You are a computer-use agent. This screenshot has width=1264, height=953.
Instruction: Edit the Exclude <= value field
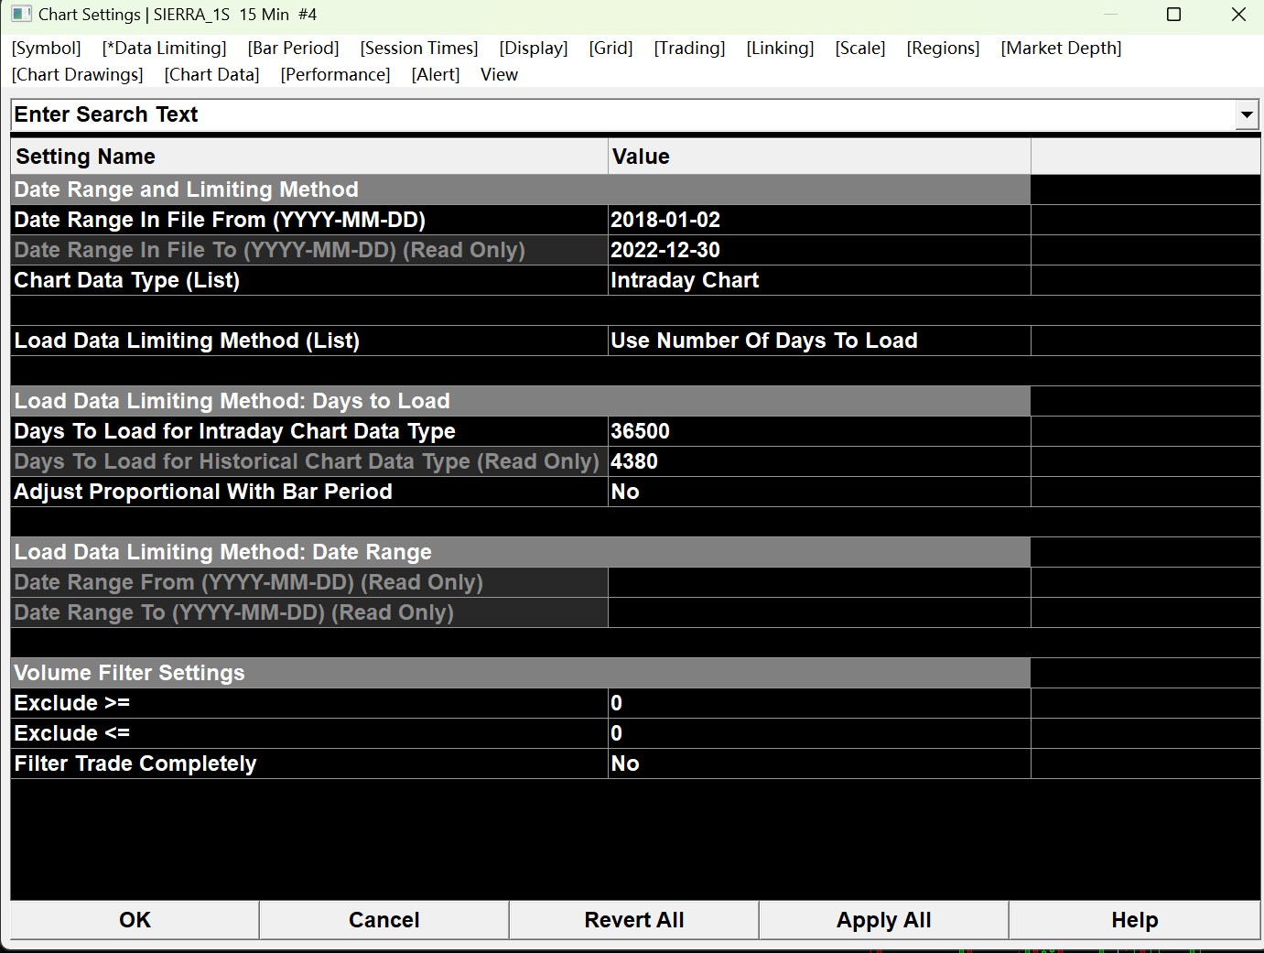[819, 733]
